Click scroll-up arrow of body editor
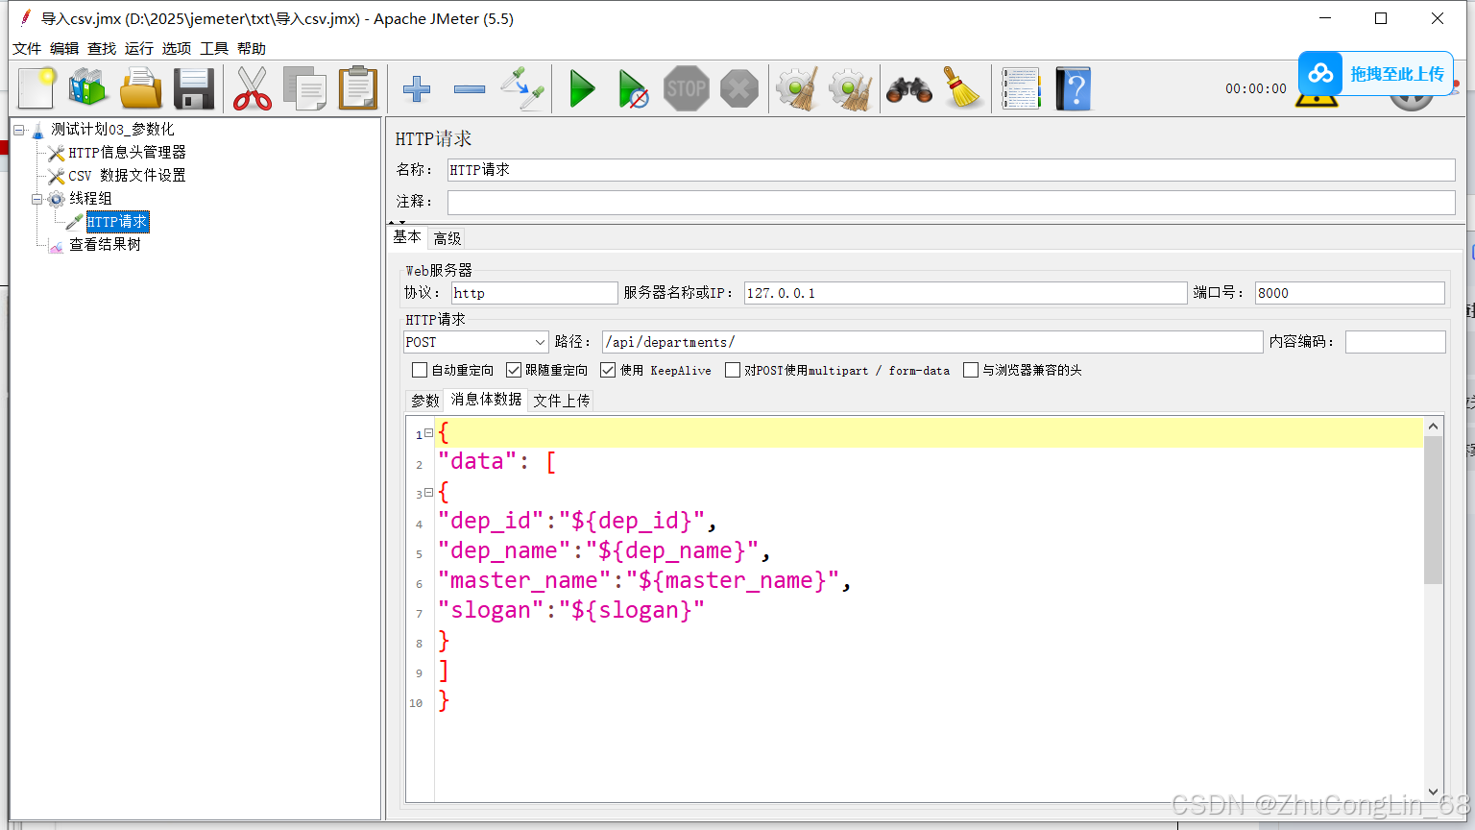This screenshot has height=830, width=1475. point(1433,426)
